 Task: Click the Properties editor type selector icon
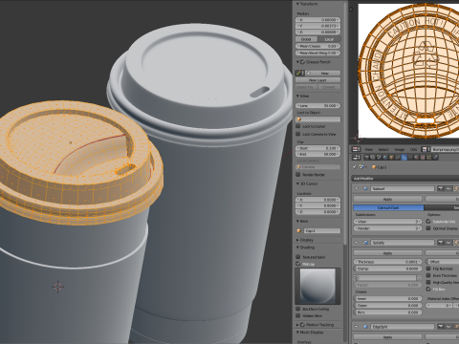click(x=356, y=158)
